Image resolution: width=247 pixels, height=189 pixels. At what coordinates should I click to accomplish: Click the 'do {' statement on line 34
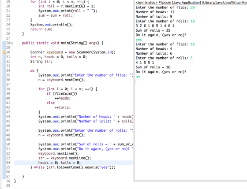(34, 70)
